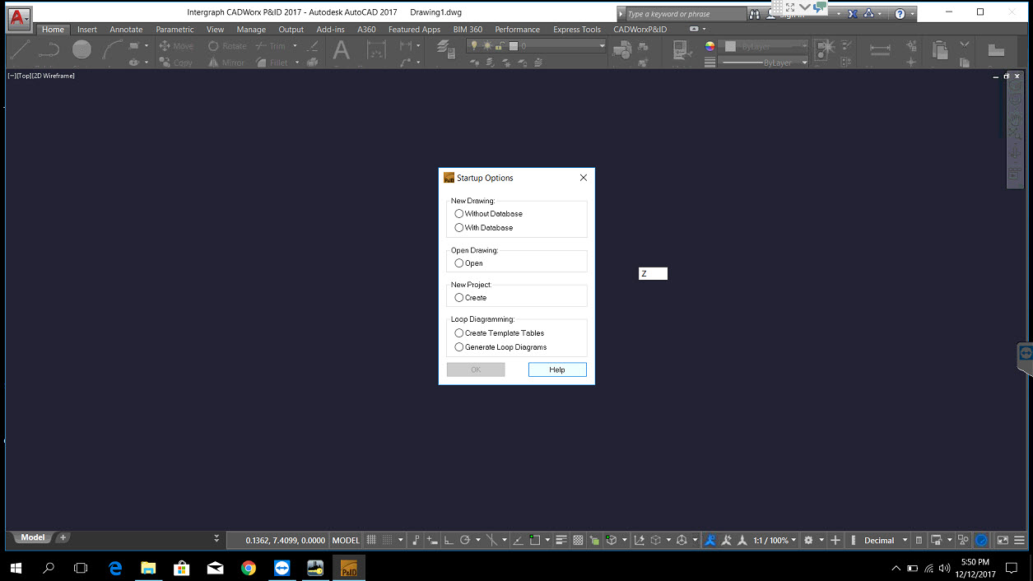Pick the Rotate tool
The height and width of the screenshot is (581, 1033).
point(227,46)
